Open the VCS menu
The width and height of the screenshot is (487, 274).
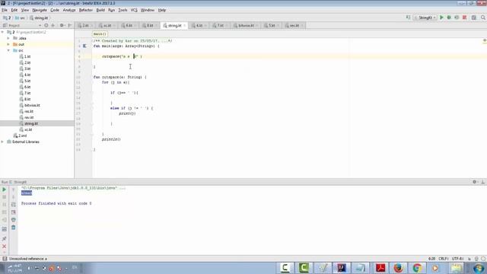[134, 10]
